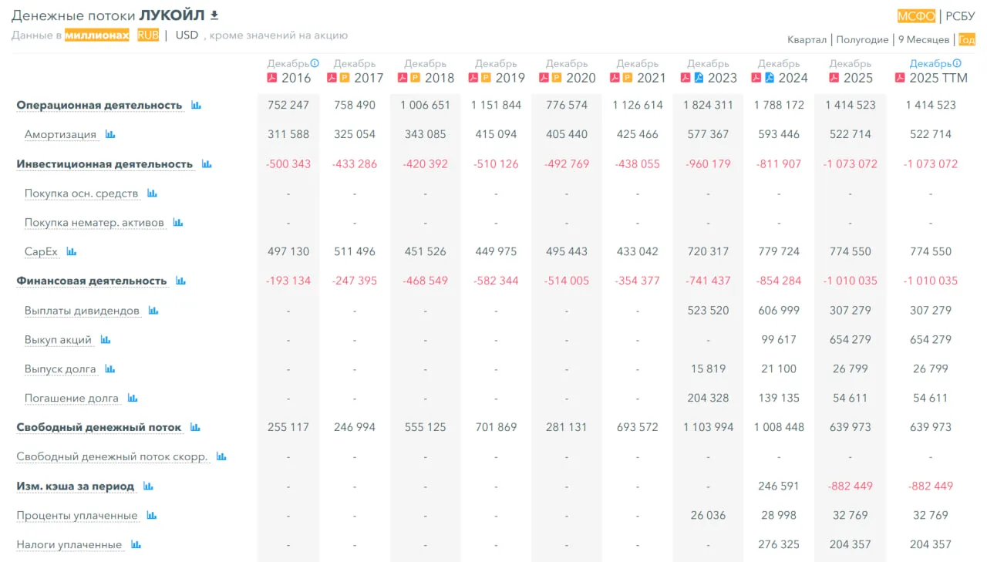Select the taxes paid value 276 325

tap(780, 544)
